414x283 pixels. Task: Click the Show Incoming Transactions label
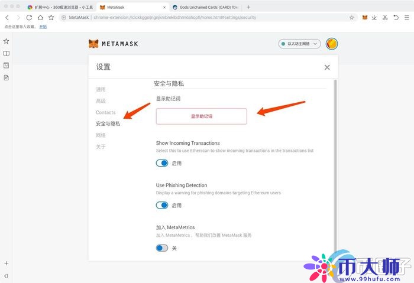[x=187, y=143]
